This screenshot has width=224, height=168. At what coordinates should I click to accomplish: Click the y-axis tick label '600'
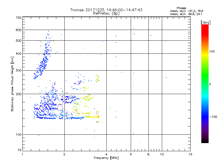pos(18,30)
